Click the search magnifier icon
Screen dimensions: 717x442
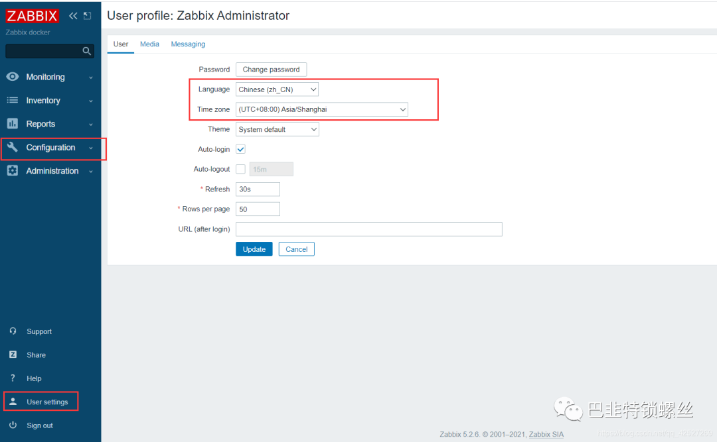[86, 51]
